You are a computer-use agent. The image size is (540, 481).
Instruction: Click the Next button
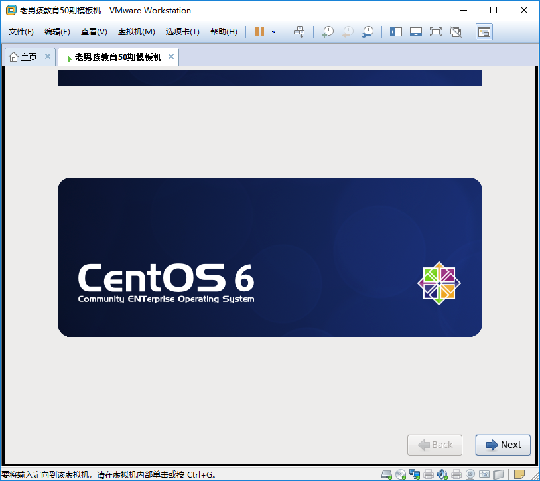tap(503, 445)
